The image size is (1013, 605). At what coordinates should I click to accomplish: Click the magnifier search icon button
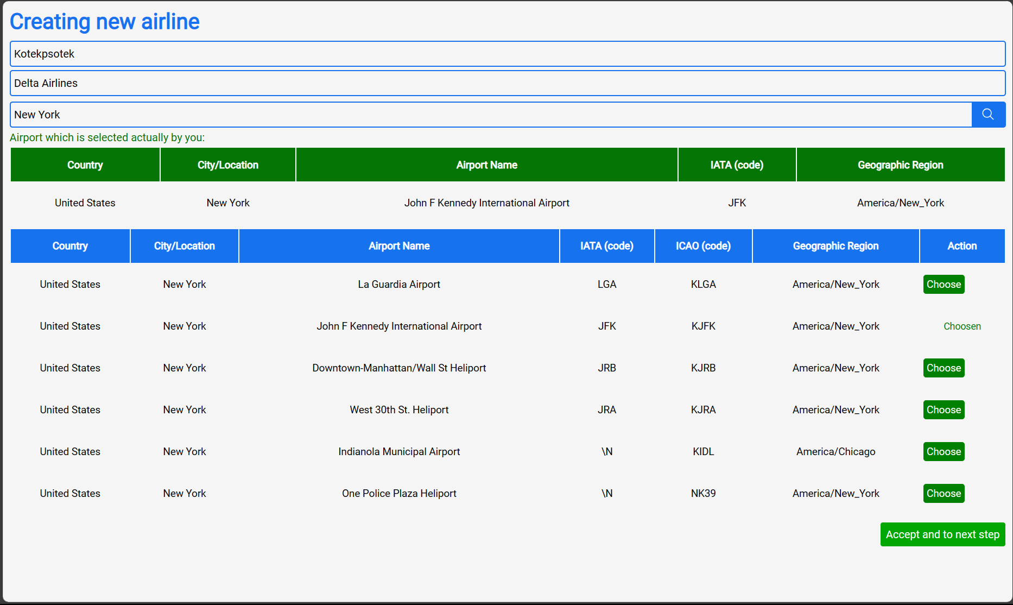988,115
